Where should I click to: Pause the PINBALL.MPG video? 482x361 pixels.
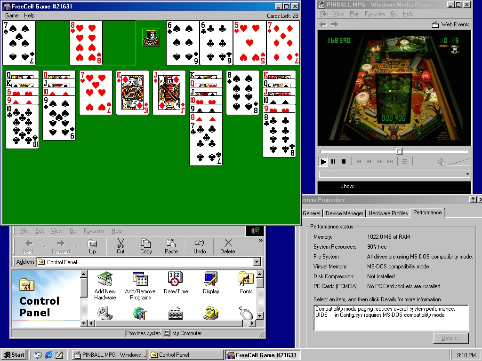[x=333, y=162]
